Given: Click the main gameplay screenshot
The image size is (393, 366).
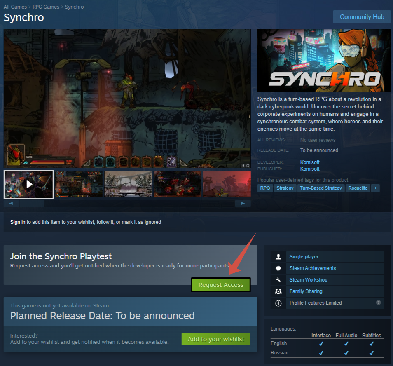Looking at the screenshot, I should coord(127,99).
